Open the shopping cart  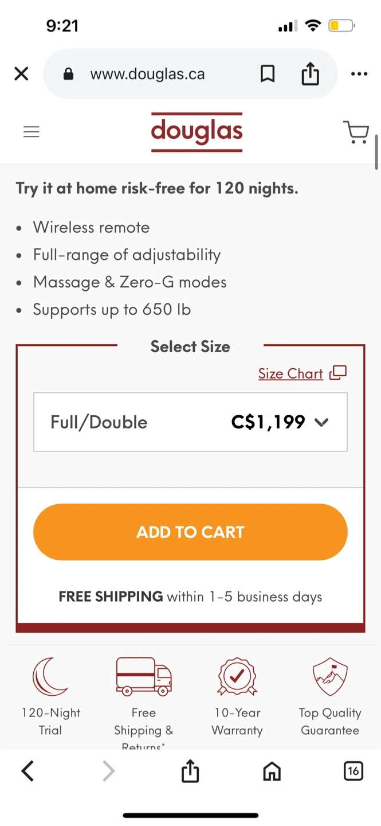tap(356, 132)
